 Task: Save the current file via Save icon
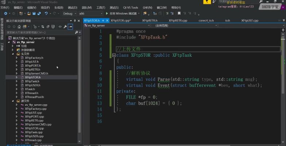pyautogui.click(x=34, y=14)
